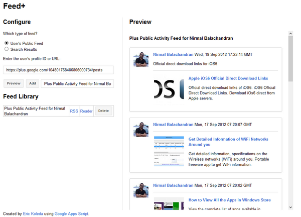Click the feed title input field
Screen dimensions: 301x217
pos(77,83)
